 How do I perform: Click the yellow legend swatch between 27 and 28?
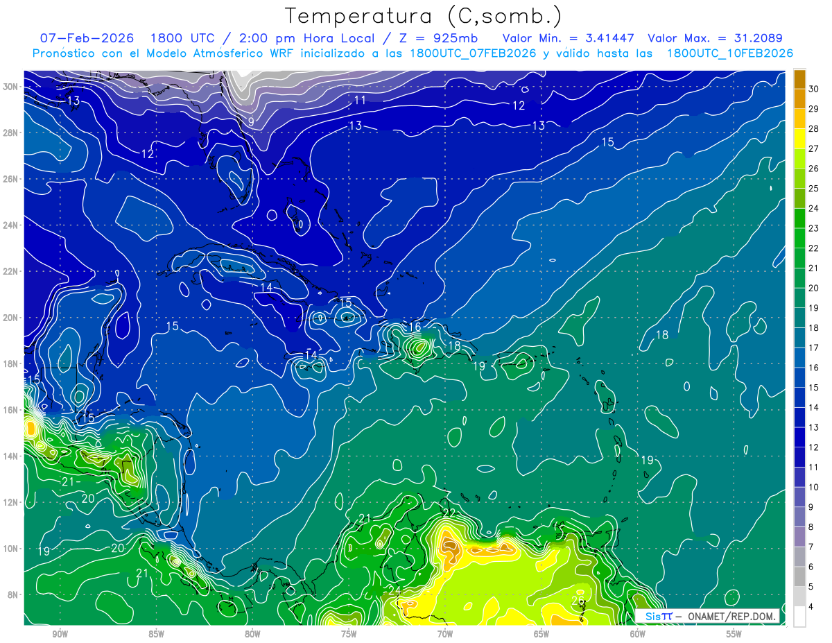(x=799, y=139)
